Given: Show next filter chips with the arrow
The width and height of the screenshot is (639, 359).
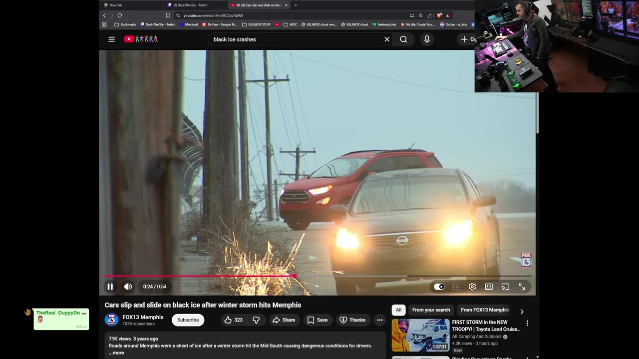Looking at the screenshot, I should point(522,312).
